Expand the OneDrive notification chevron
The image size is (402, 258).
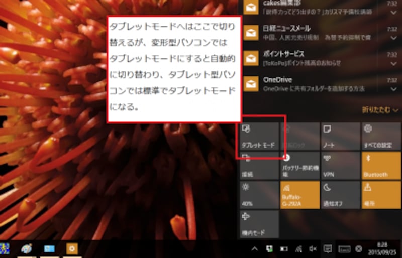point(393,89)
